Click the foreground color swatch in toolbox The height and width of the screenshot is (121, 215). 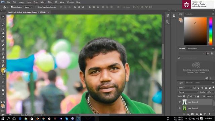coord(2,105)
